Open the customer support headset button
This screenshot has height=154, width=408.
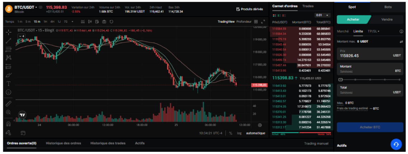[396, 144]
